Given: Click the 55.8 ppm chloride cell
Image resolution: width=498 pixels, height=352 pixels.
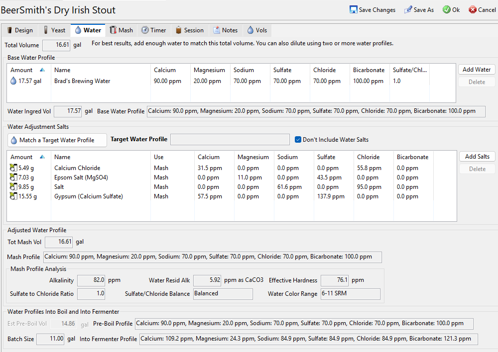Looking at the screenshot, I should tap(369, 168).
